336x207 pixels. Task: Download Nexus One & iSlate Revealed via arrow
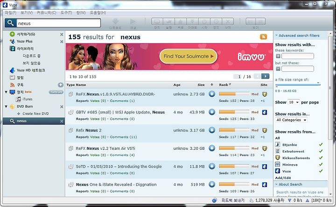coord(212,184)
